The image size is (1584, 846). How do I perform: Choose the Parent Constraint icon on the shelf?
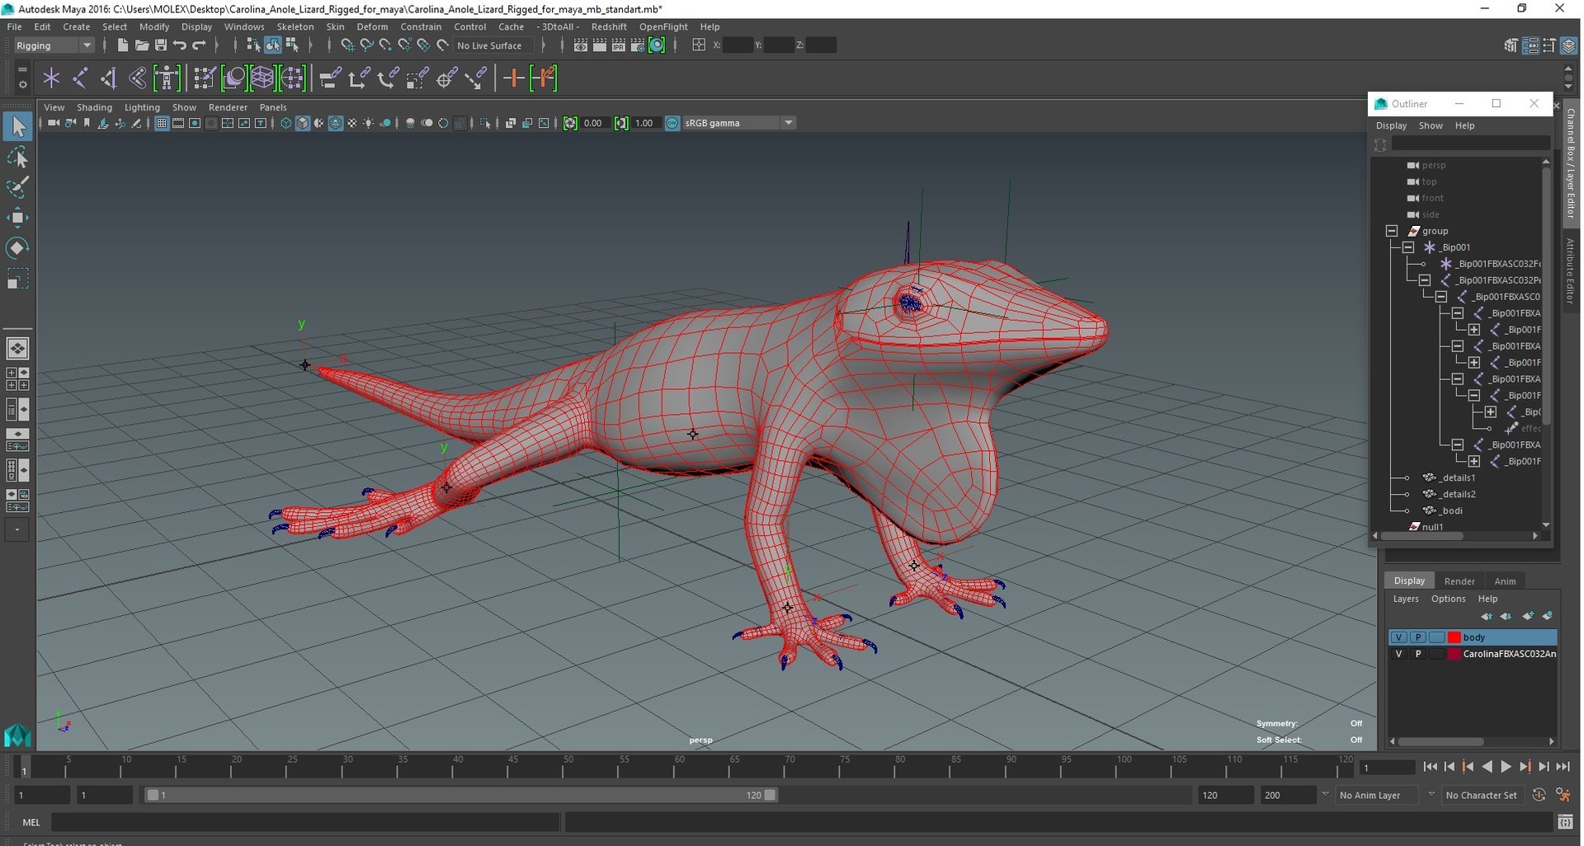point(330,78)
